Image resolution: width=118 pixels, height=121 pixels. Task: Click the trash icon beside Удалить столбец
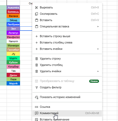(x=36, y=65)
